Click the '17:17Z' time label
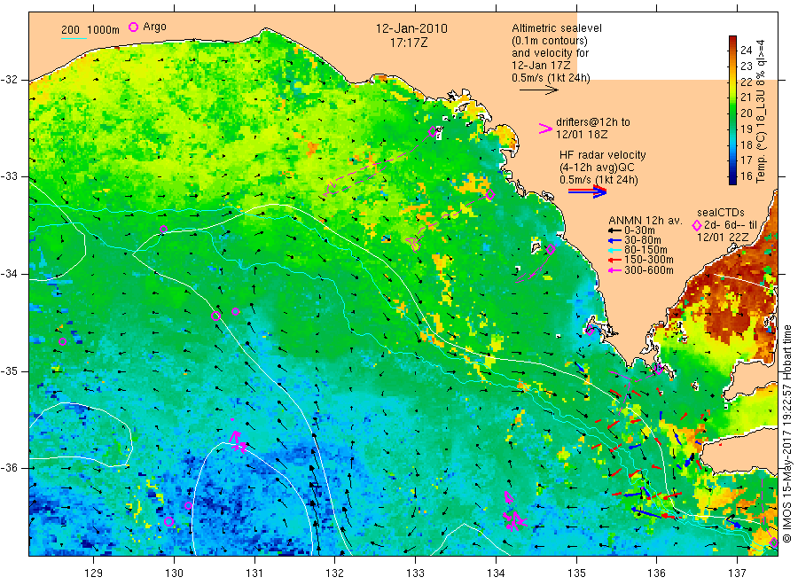This screenshot has width=798, height=585. [409, 43]
